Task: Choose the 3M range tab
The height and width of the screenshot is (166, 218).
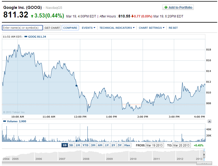Action: [93, 145]
